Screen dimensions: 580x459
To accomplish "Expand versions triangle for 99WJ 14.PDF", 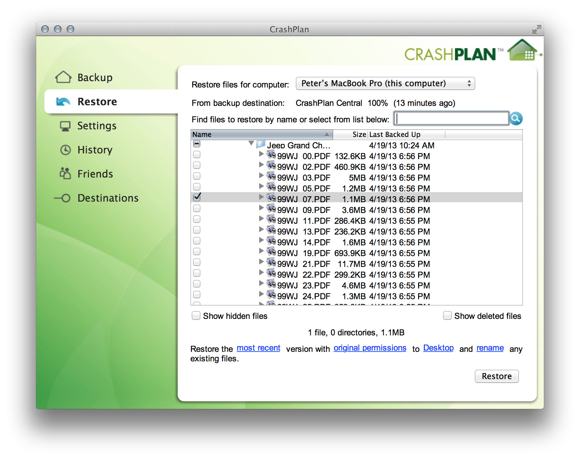I will (261, 240).
